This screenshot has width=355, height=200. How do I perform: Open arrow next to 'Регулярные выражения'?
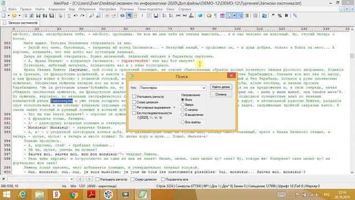[174, 107]
